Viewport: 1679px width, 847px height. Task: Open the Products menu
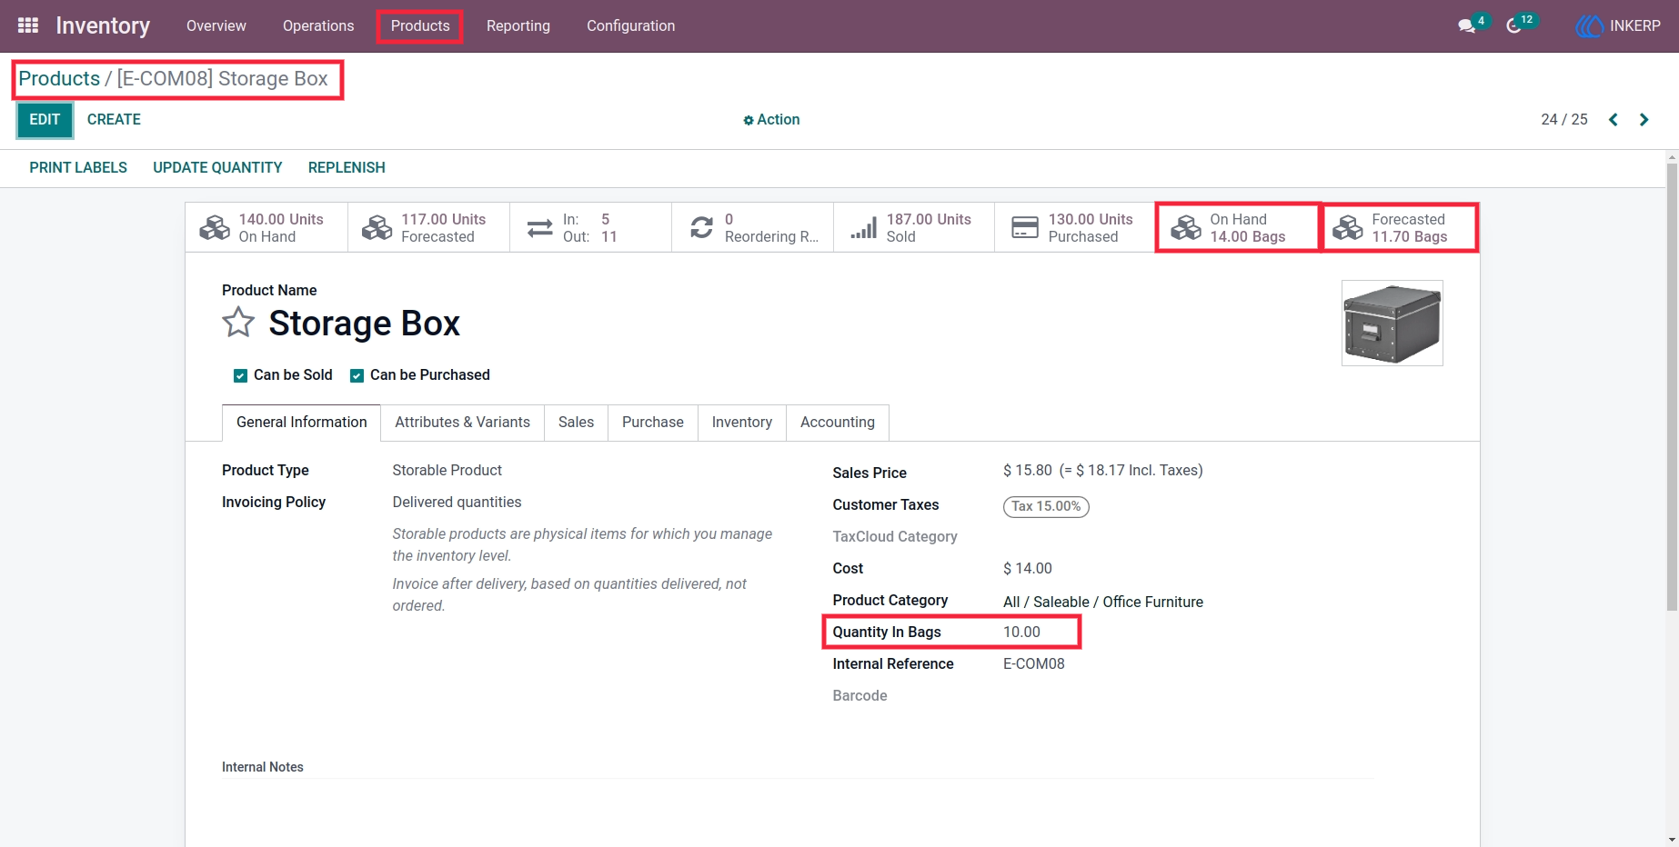[x=420, y=25]
